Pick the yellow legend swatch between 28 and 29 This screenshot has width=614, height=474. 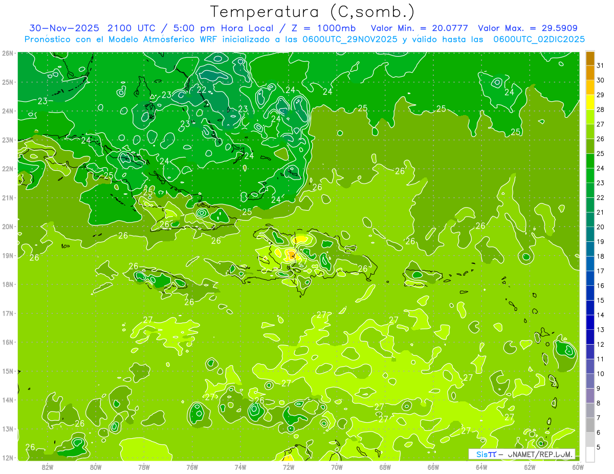pos(590,102)
